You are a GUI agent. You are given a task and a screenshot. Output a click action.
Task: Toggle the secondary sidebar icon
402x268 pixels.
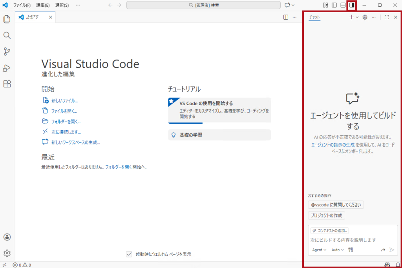[352, 5]
